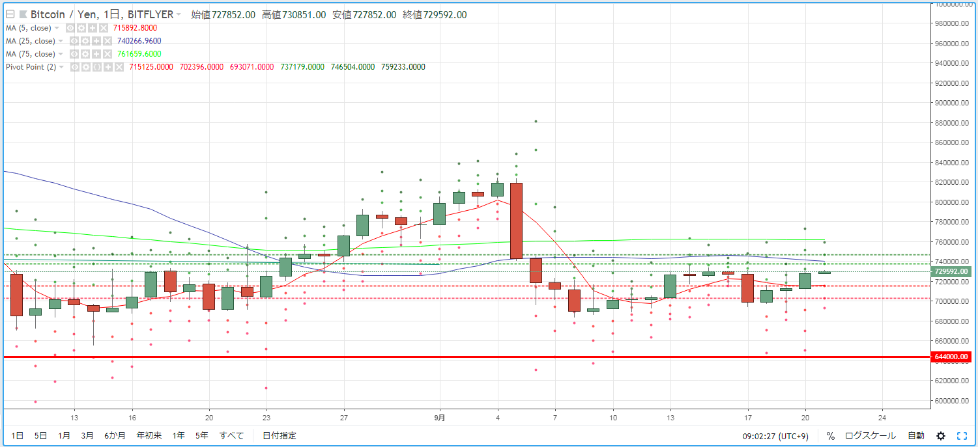Click 高値 730851.00 high value
The height and width of the screenshot is (447, 978).
click(294, 15)
